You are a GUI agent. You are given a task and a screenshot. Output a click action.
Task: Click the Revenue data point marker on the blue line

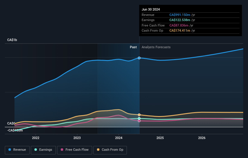pos(139,58)
